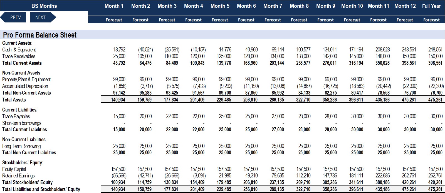Select the Total Current Assets row label

pos(22,63)
